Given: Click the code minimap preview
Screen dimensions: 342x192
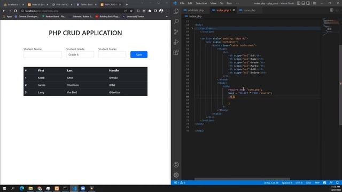Looking at the screenshot, I should pyautogui.click(x=331, y=27).
